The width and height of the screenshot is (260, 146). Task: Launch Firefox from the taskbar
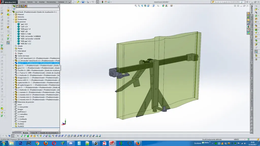pyautogui.click(x=45, y=143)
